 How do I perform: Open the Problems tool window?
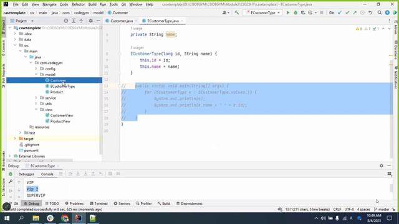pyautogui.click(x=74, y=203)
